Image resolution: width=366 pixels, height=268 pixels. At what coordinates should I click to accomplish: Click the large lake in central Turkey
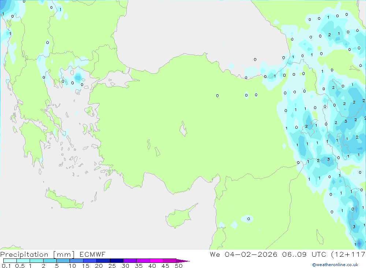click(183, 129)
